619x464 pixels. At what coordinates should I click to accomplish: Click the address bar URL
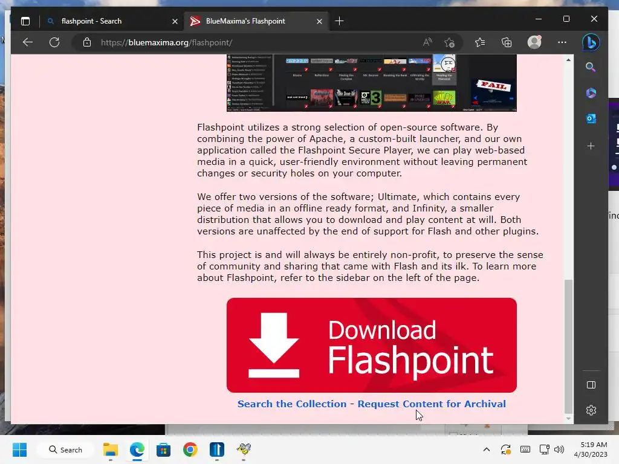tap(167, 42)
